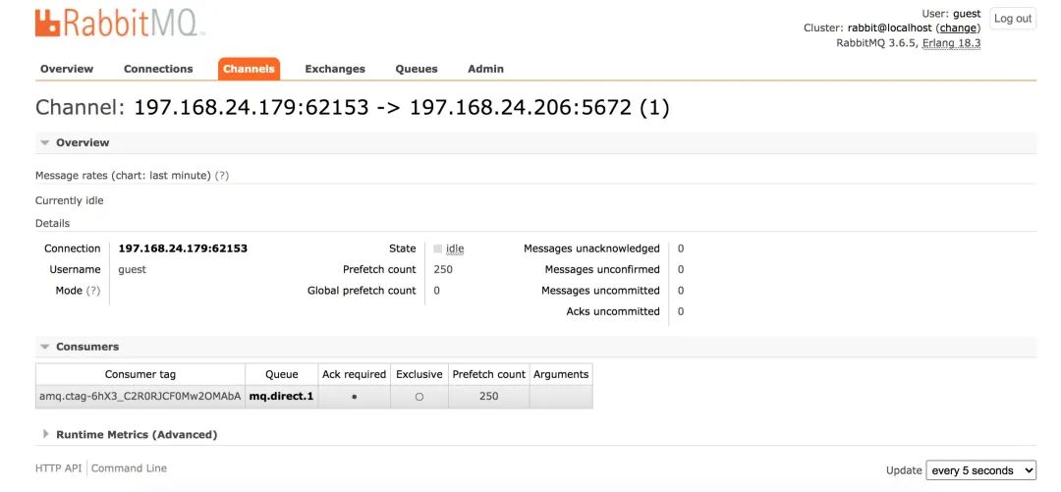Screen dimensions: 1061x492
Task: Click the idle state label
Action: click(x=456, y=249)
